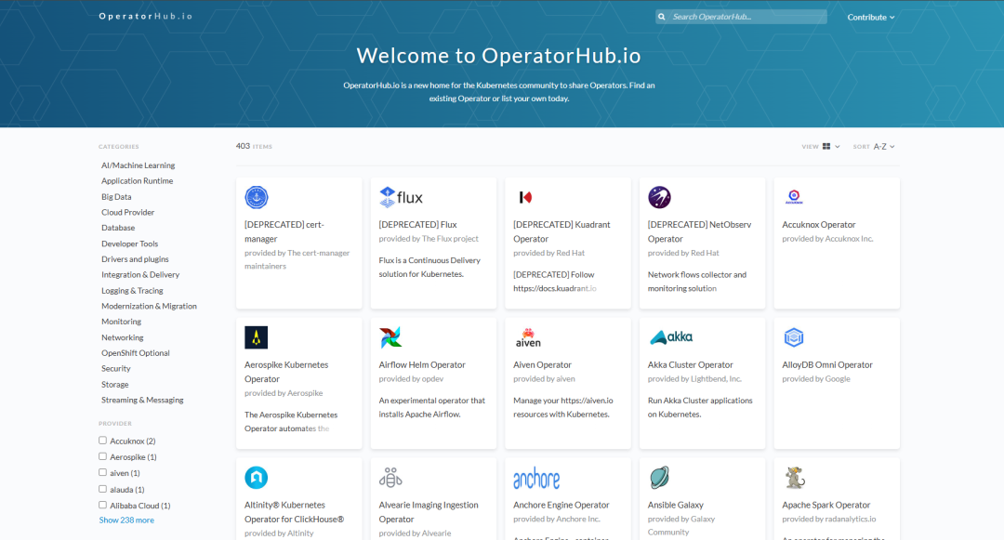The width and height of the screenshot is (1004, 540).
Task: Expand provider list with Show 238 more
Action: 126,520
